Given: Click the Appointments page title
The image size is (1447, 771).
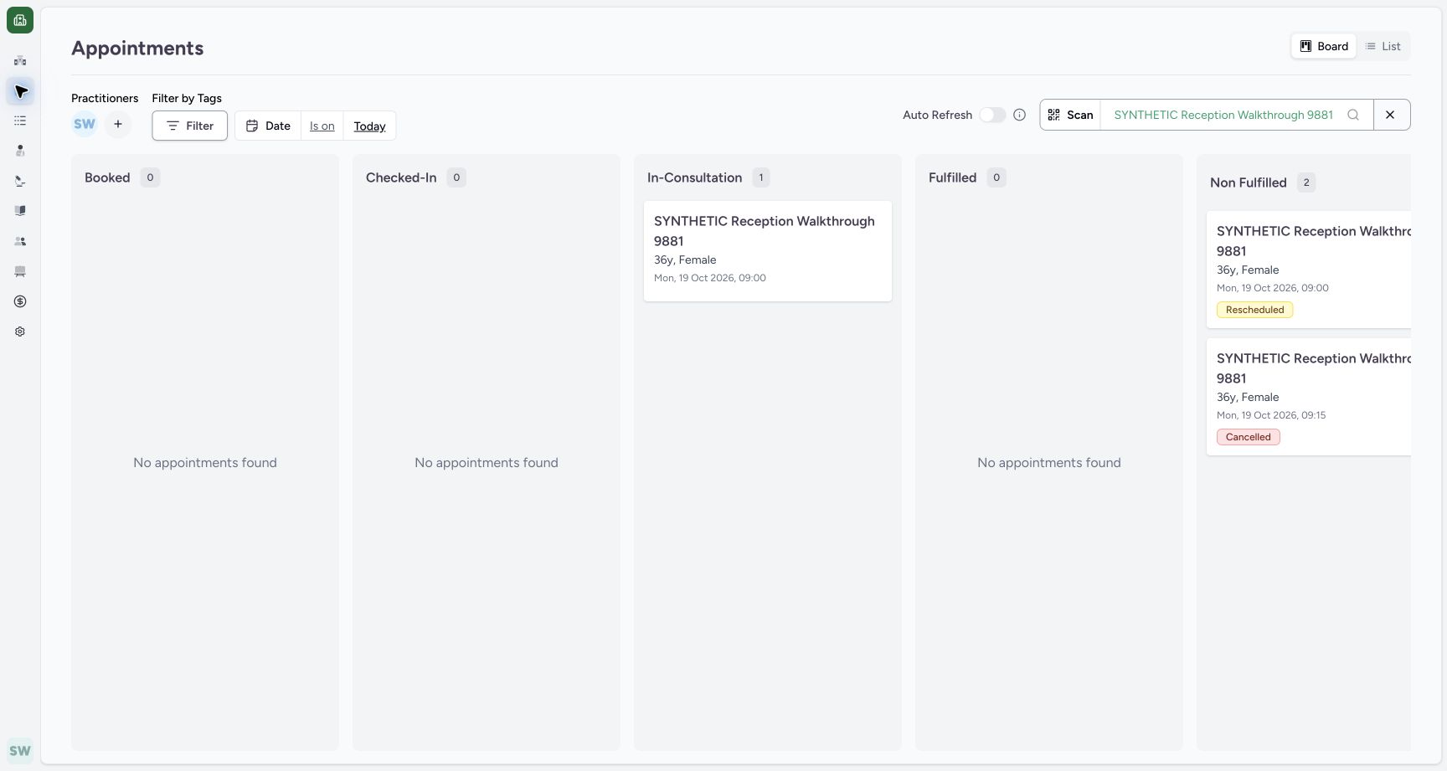Looking at the screenshot, I should point(137,48).
